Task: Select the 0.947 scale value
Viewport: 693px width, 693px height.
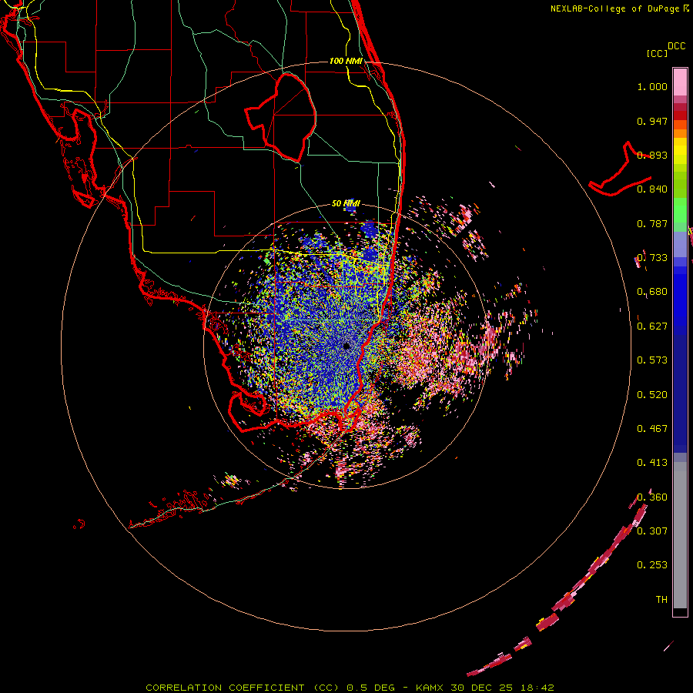Action: click(x=652, y=121)
